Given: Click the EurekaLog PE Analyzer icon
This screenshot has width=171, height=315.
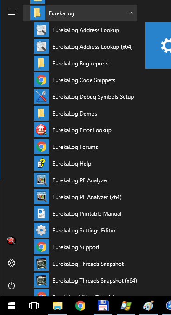Looking at the screenshot, I should 41,180.
